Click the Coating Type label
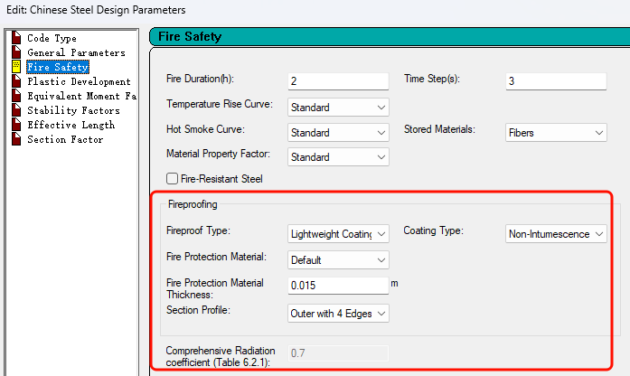Viewport: 630px width, 376px height. (x=434, y=230)
